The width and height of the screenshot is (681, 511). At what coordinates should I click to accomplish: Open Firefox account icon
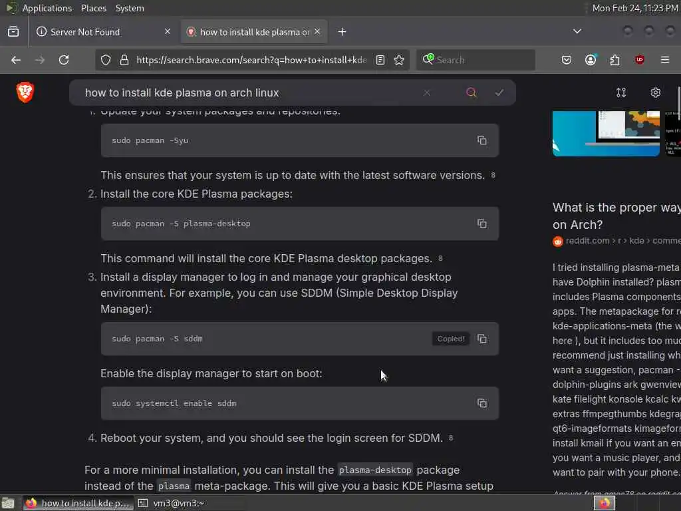591,60
